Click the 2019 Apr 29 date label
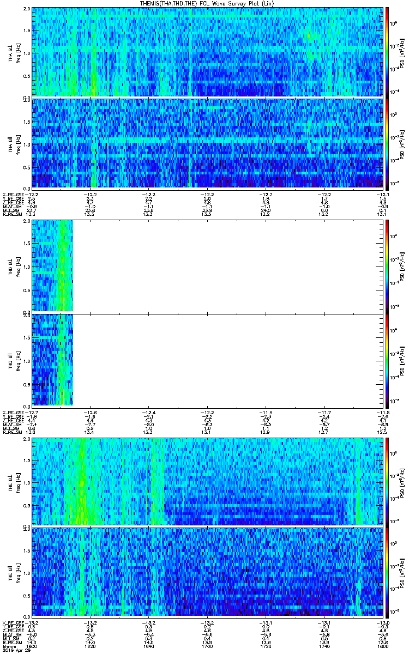Image resolution: width=409 pixels, height=654 pixels. (x=16, y=651)
